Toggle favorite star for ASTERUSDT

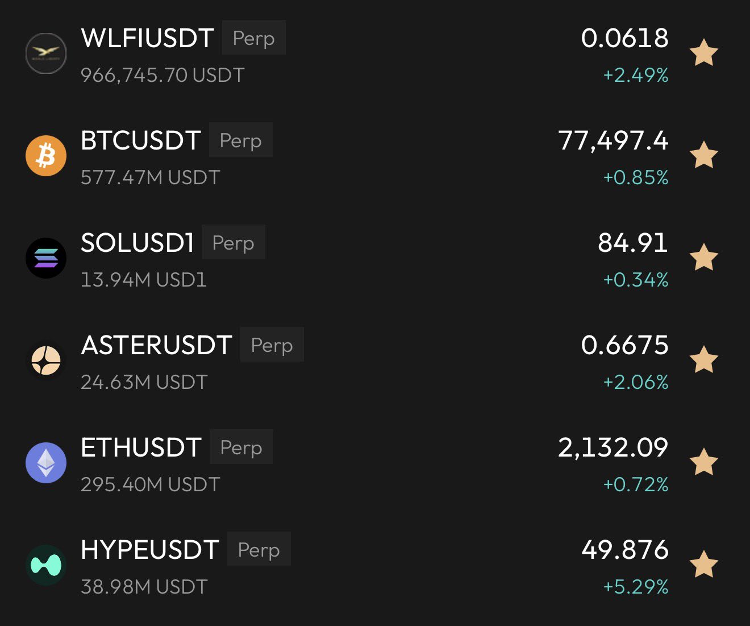[704, 360]
